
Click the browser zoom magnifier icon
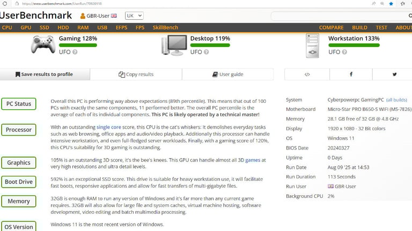(x=382, y=4)
